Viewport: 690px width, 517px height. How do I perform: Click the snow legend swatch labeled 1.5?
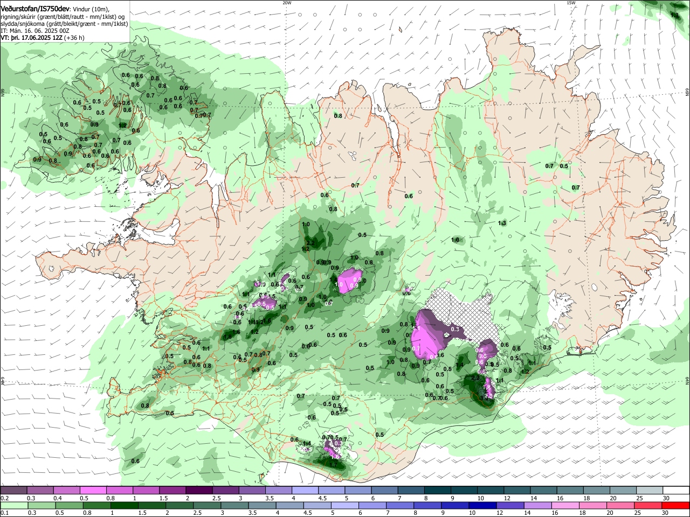172,491
